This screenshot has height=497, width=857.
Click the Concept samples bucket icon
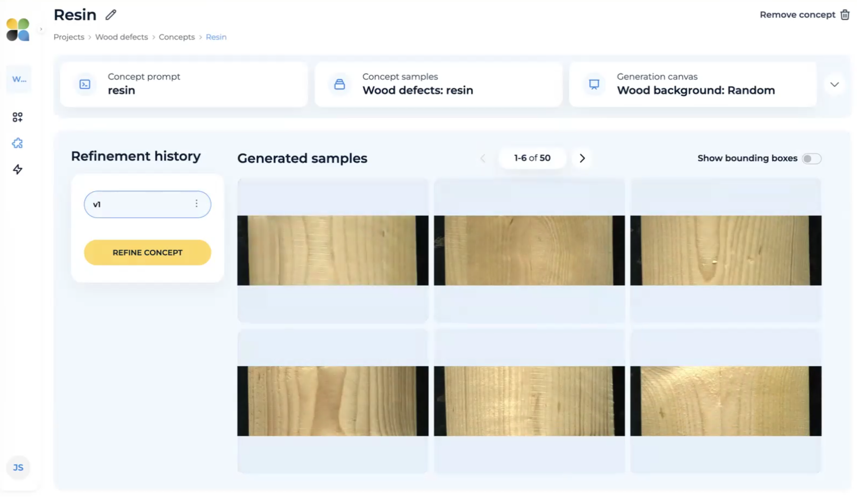(x=340, y=84)
